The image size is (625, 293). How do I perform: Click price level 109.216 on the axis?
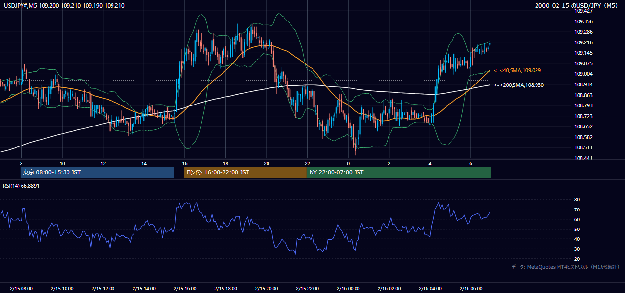(583, 42)
